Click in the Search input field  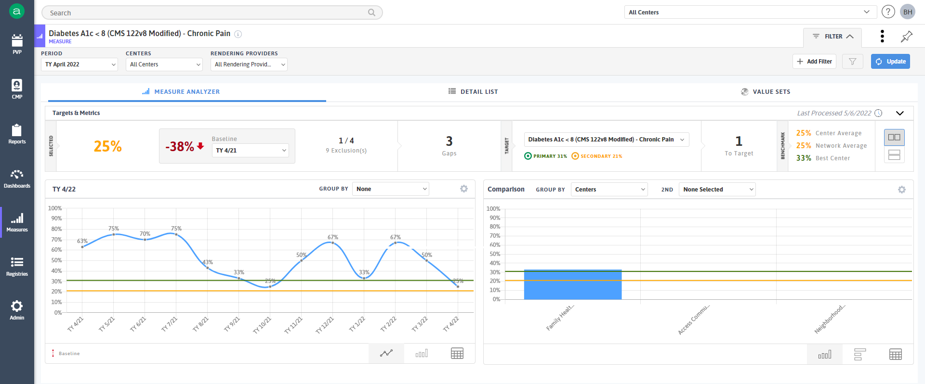pyautogui.click(x=212, y=13)
